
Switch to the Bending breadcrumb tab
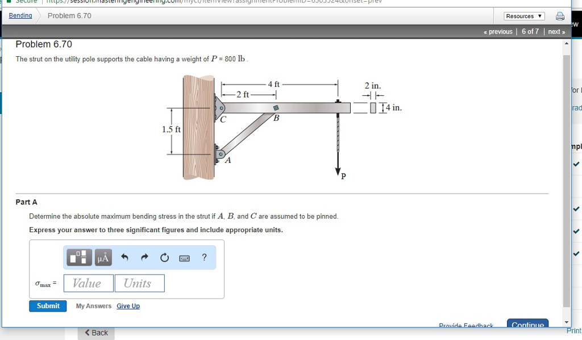20,15
